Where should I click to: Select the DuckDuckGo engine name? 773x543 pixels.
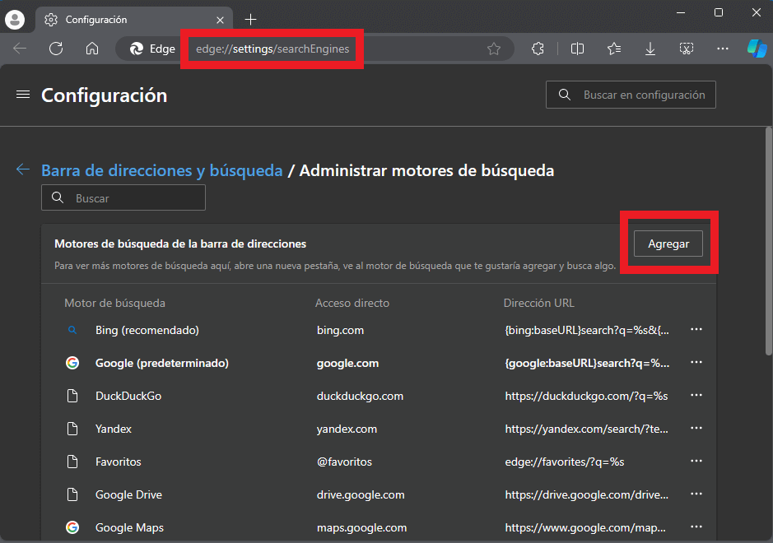click(x=128, y=397)
